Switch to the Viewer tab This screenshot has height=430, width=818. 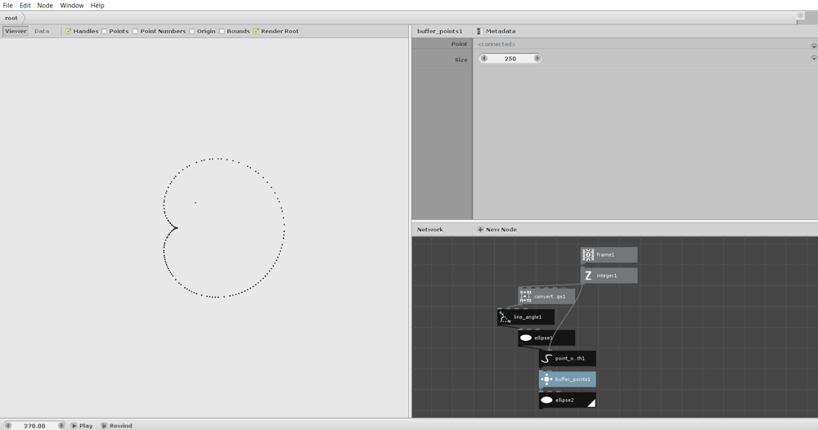click(x=16, y=31)
